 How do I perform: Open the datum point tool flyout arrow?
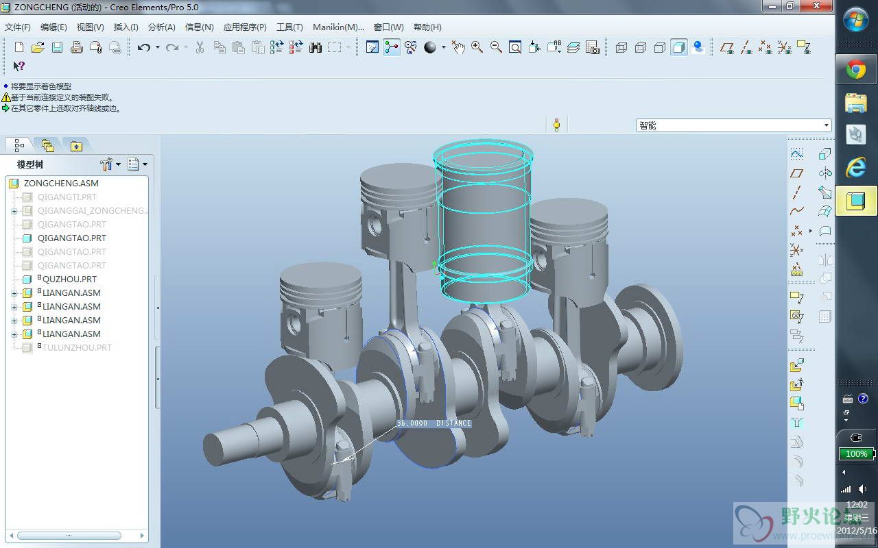pyautogui.click(x=810, y=230)
